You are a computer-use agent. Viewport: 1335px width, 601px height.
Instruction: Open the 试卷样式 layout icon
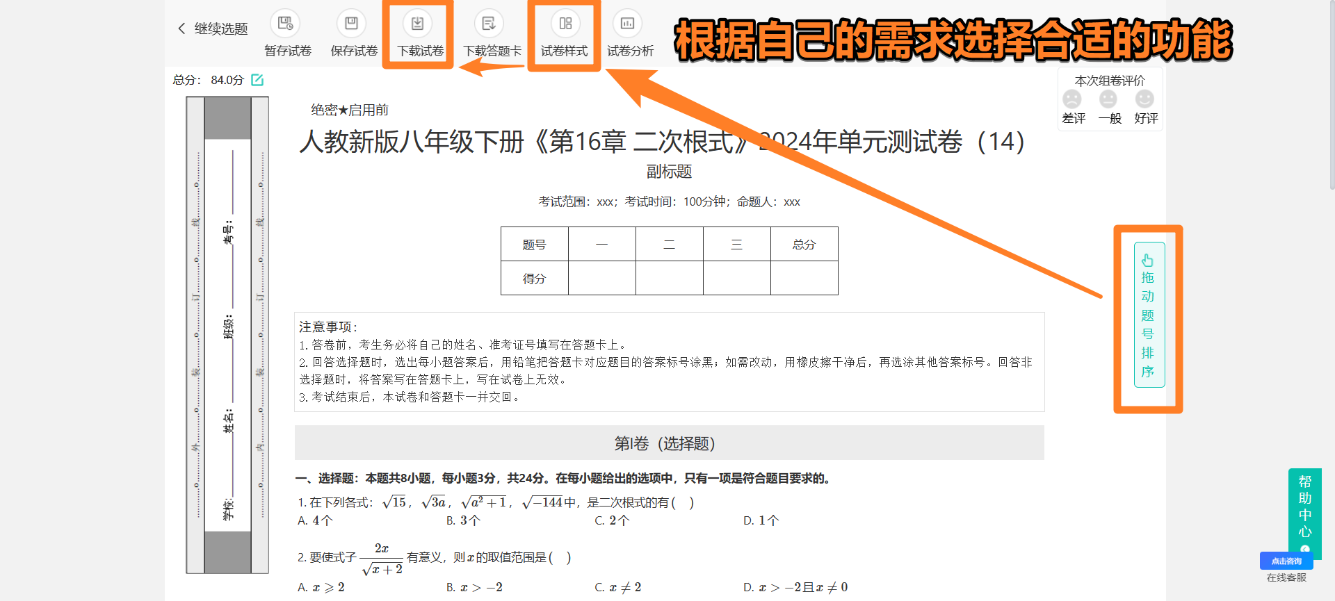(565, 24)
